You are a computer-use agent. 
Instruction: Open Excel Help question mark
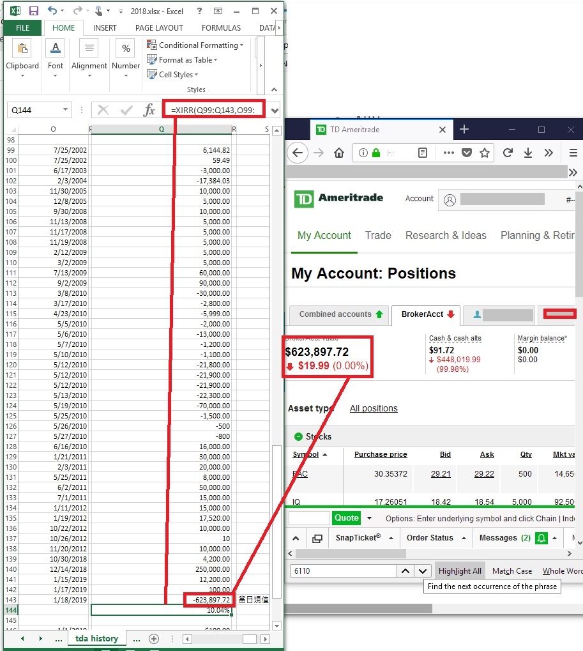200,11
